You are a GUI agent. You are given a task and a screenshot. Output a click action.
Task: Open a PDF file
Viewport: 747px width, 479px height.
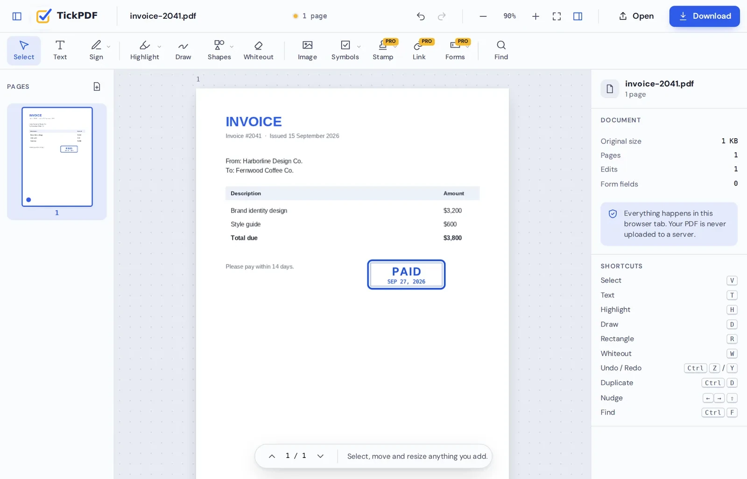636,16
